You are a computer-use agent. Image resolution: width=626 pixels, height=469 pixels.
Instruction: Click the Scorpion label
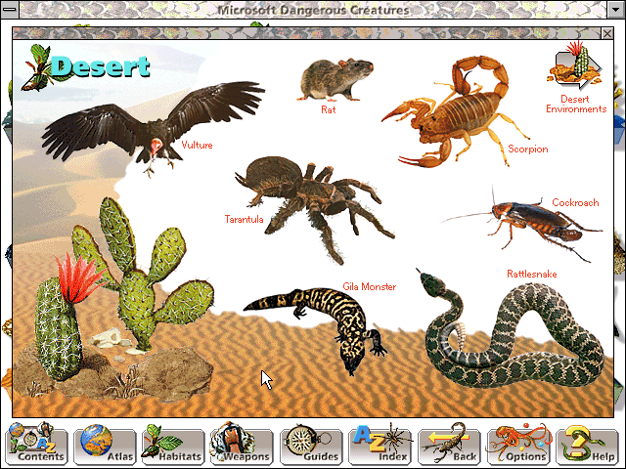point(528,149)
